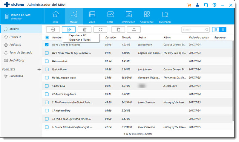Image resolution: width=239 pixels, height=142 pixels.
Task: Click the de-duplicate toolbar button
Action: pos(118,29)
